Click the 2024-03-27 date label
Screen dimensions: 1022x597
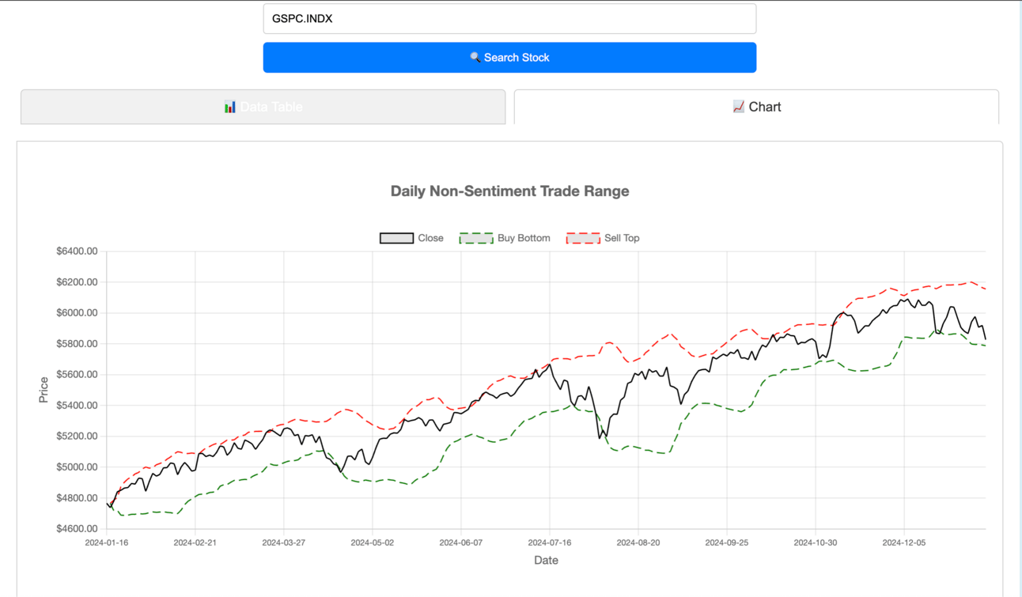click(284, 543)
